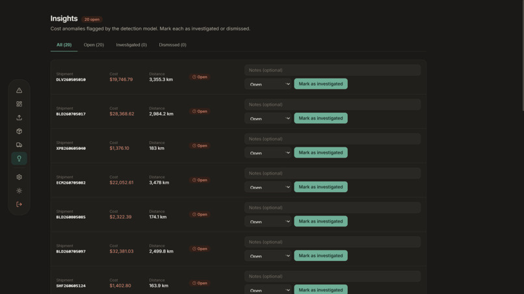Open status dropdown for shipment XPB260605040

[x=268, y=153]
